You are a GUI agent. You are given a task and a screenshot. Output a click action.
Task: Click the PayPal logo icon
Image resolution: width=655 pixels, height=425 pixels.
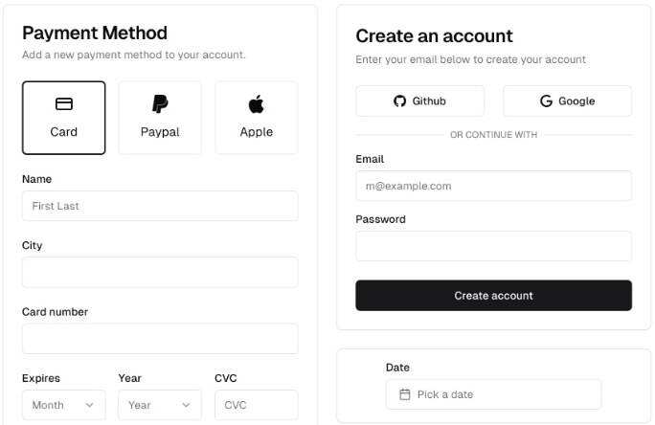[x=160, y=104]
